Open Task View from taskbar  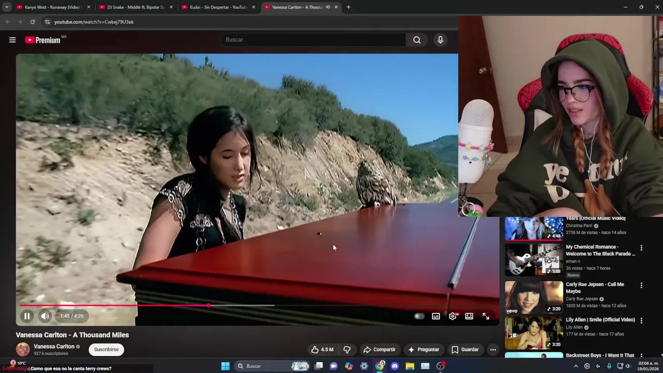pos(319,366)
